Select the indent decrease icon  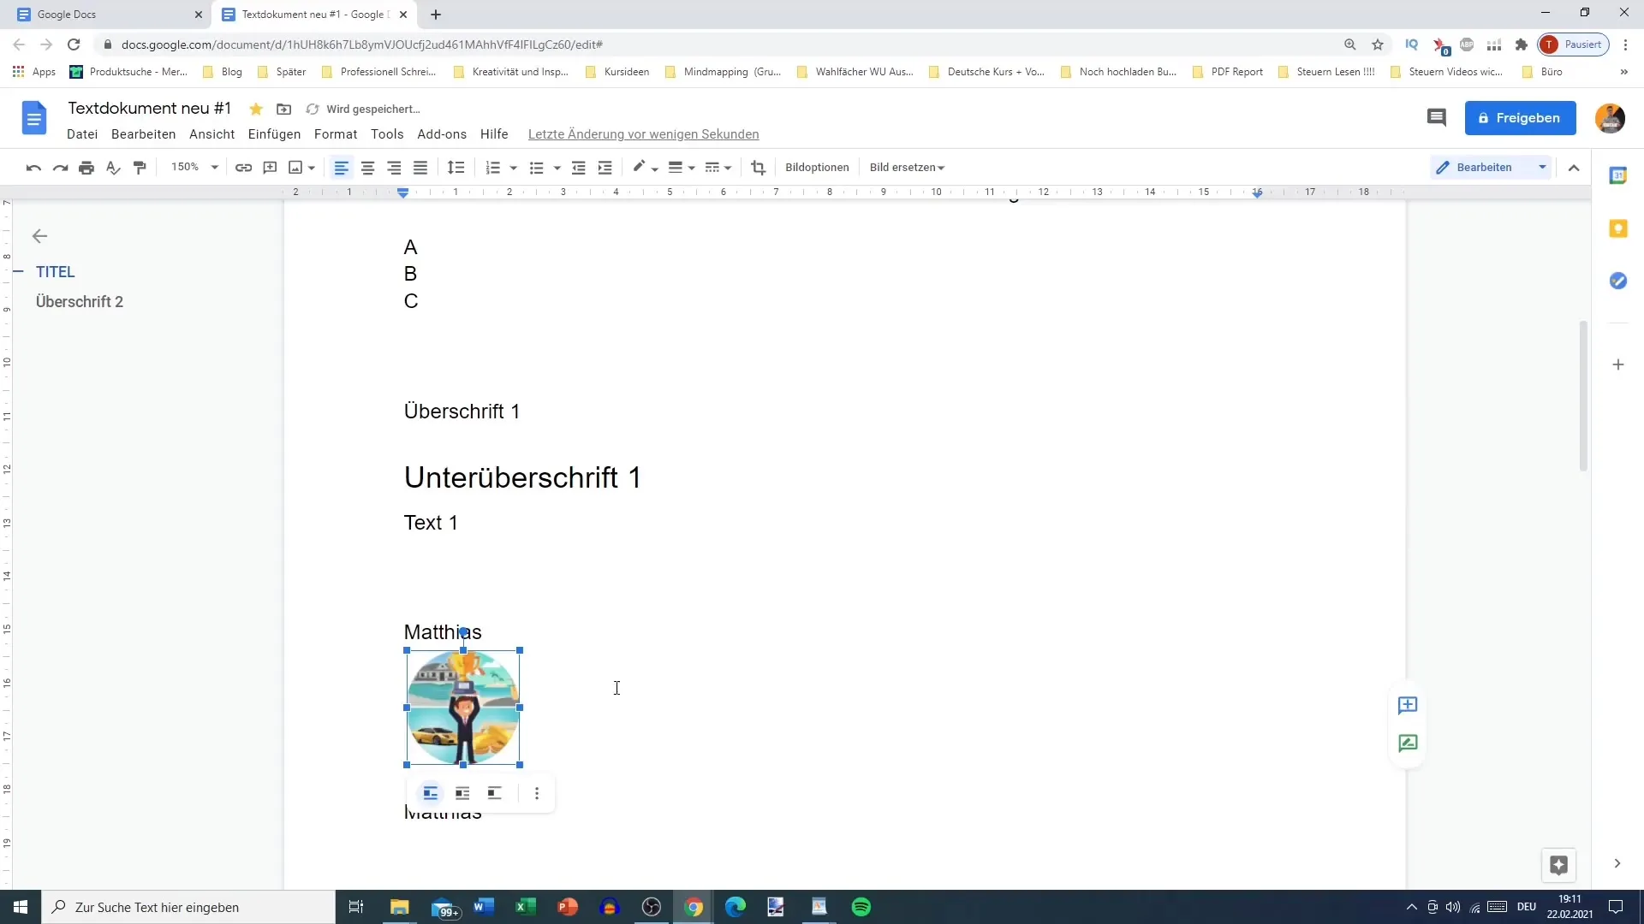coord(579,167)
